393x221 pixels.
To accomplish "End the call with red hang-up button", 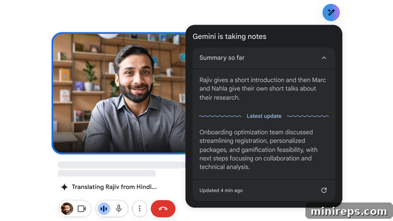I will pyautogui.click(x=163, y=209).
